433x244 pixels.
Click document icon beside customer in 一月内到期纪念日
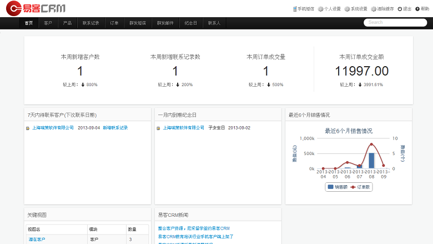tap(159, 128)
